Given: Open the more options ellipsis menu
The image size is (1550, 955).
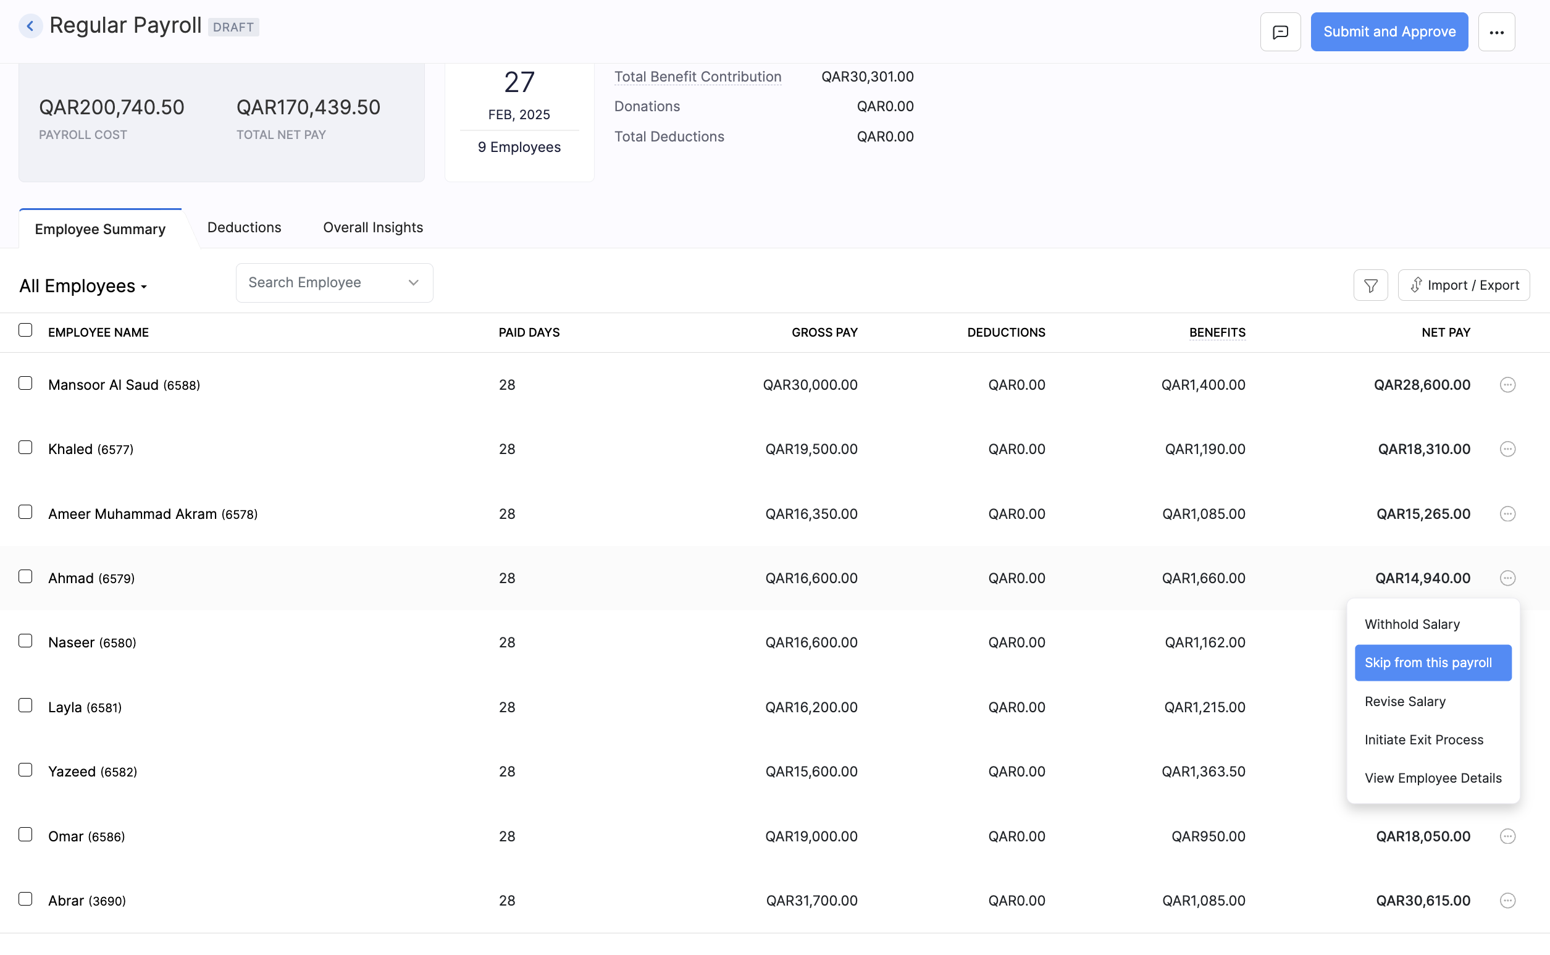Looking at the screenshot, I should 1496,31.
